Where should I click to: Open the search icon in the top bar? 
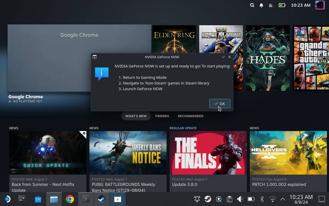click(252, 5)
